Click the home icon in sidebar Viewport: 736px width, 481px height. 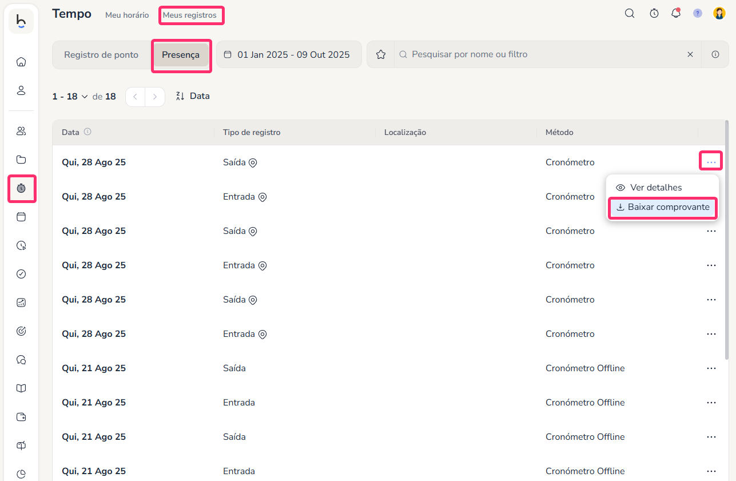(21, 62)
